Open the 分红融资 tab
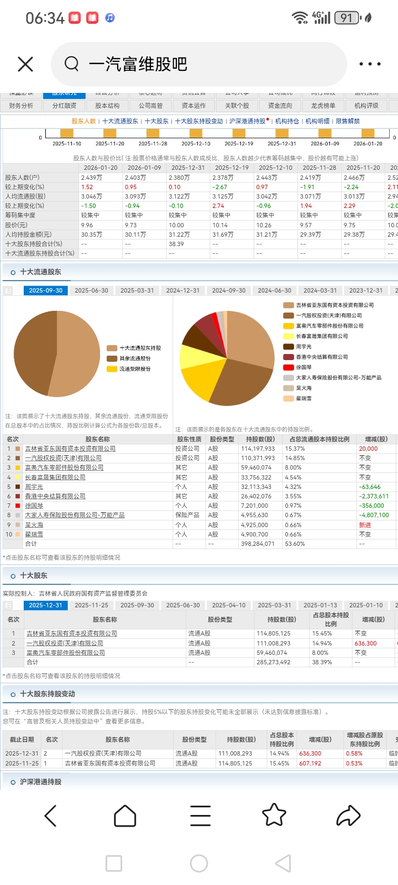Viewport: 398px width, 885px height. pyautogui.click(x=65, y=106)
